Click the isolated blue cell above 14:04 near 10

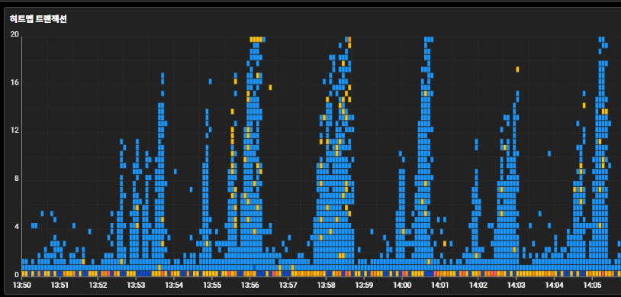(x=549, y=153)
